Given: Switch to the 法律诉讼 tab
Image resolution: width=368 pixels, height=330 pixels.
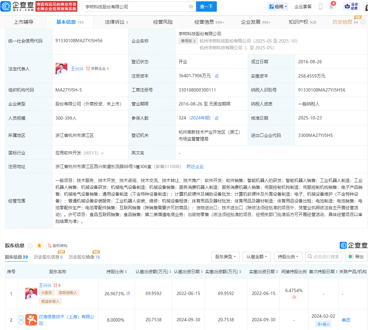Looking at the screenshot, I should tap(116, 22).
